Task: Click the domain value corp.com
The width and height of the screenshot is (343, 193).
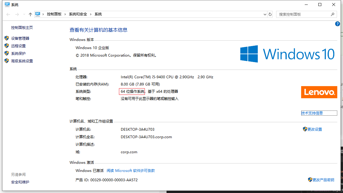Action: click(129, 152)
